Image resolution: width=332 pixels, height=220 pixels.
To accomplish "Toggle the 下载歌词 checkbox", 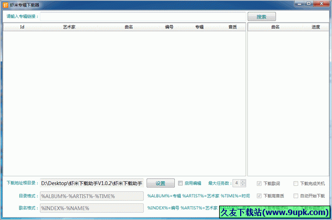I will 259,183.
